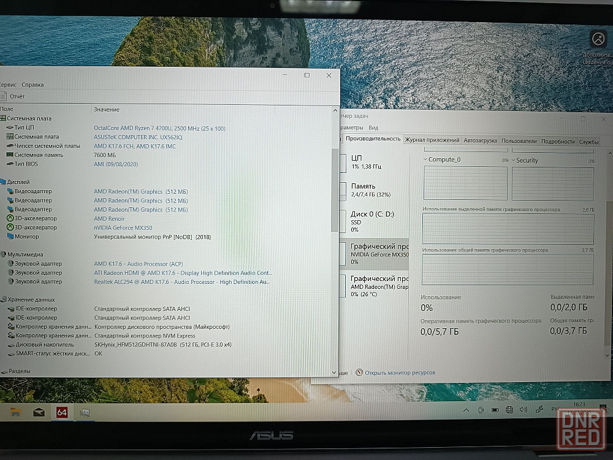The height and width of the screenshot is (460, 613).
Task: Click the ASUSTeK COMPUTER INC. UX562IQ link
Action: (138, 137)
